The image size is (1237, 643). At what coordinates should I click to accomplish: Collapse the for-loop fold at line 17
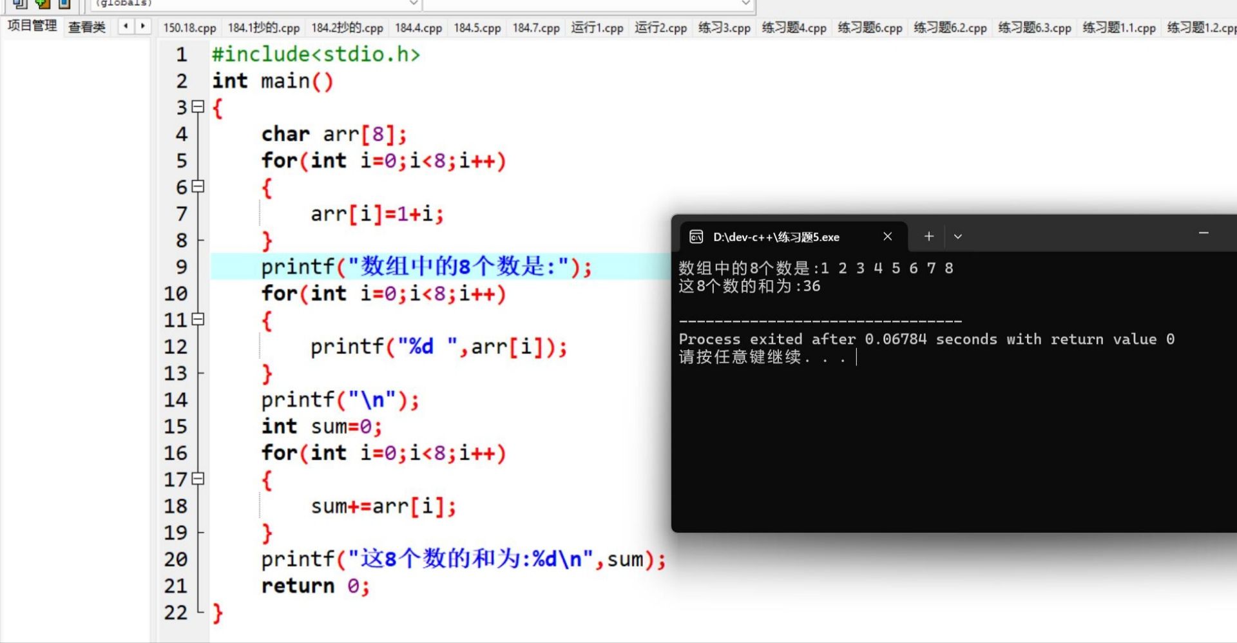click(198, 479)
